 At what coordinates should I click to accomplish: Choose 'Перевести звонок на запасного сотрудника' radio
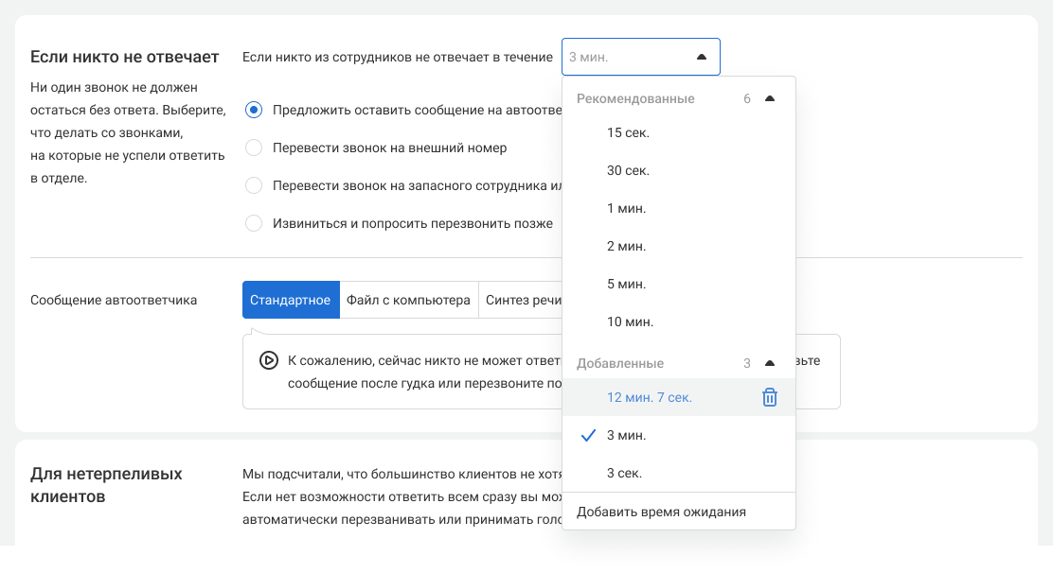coord(254,186)
